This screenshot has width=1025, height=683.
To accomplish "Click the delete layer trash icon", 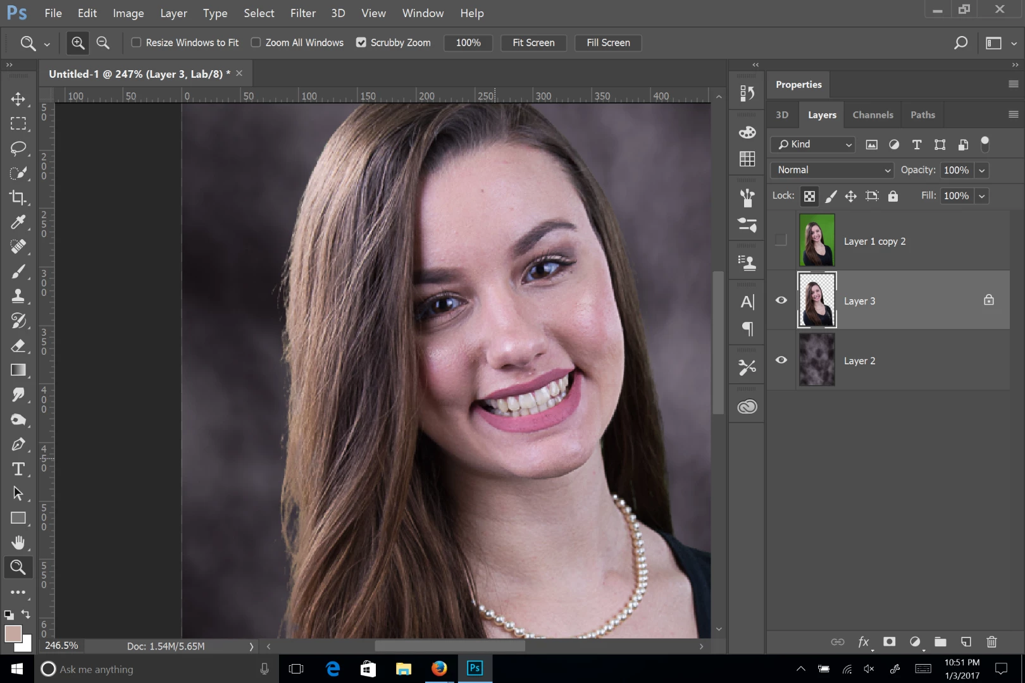I will tap(991, 642).
